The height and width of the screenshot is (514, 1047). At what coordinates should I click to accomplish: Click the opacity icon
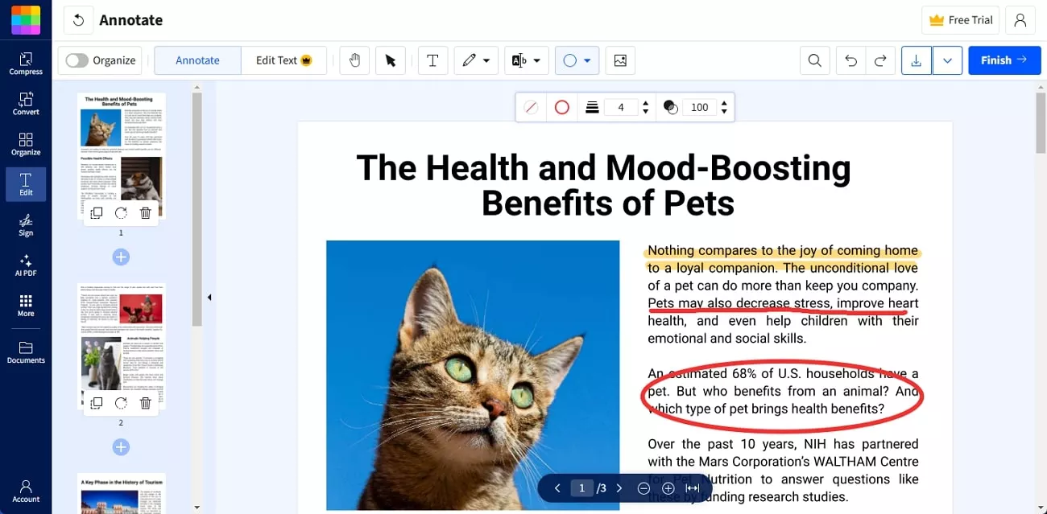[669, 107]
